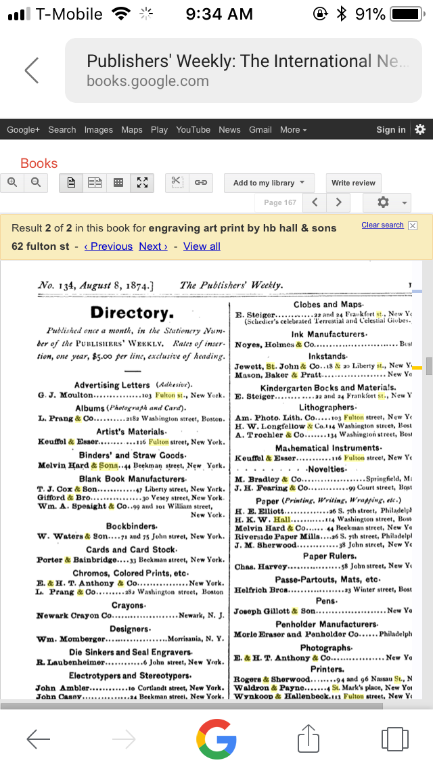Click the highlighted Hall in H. K. W. Hall entry
This screenshot has height=769, width=433.
pyautogui.click(x=282, y=519)
